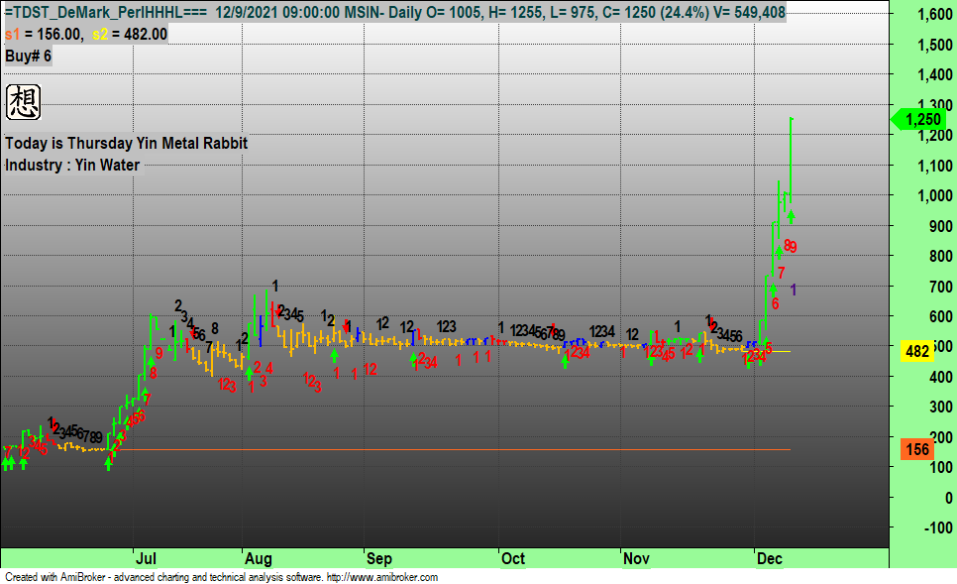
Task: Select the chart title TDST_DeMark_PerlHHHL text
Action: [107, 12]
